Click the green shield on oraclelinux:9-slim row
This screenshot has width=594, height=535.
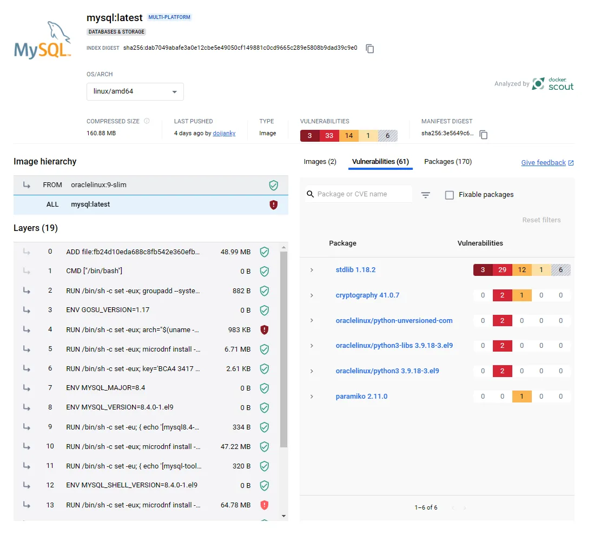pyautogui.click(x=274, y=186)
